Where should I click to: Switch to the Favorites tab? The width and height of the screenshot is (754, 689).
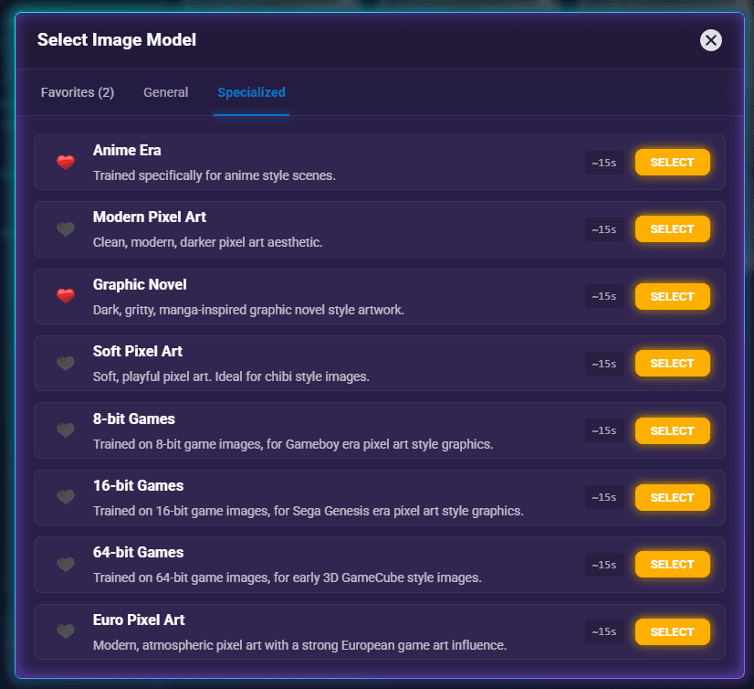pyautogui.click(x=77, y=92)
